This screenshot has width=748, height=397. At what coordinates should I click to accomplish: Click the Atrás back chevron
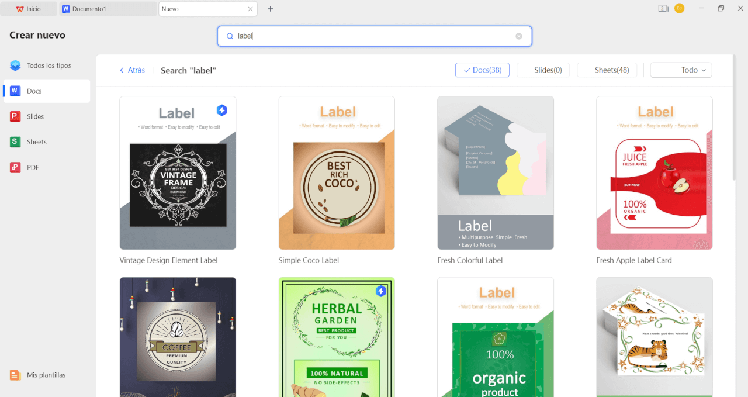tap(122, 70)
